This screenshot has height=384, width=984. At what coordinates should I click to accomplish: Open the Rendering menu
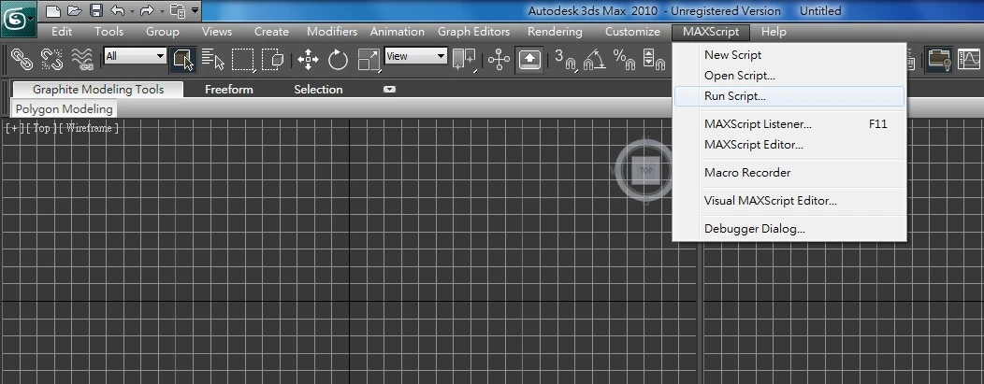(x=555, y=32)
